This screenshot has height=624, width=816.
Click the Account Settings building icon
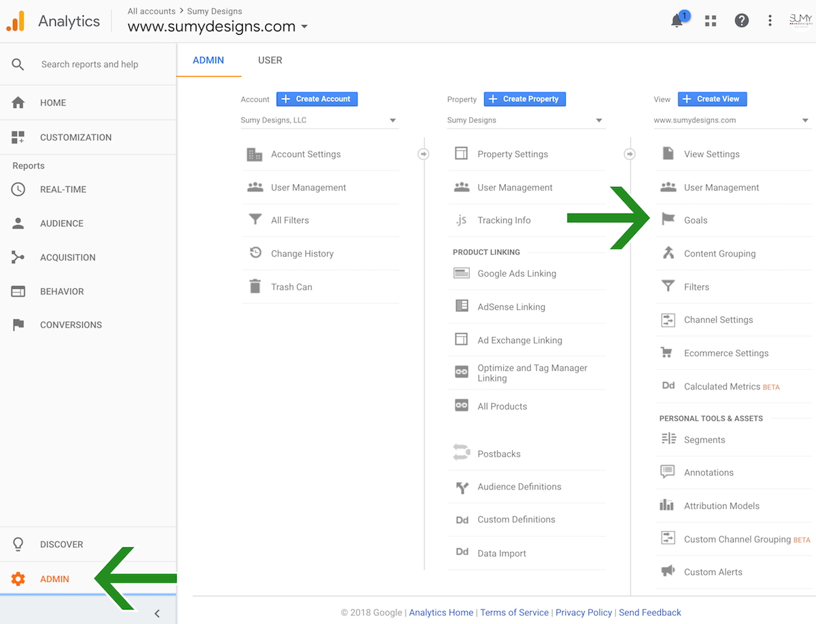coord(255,154)
